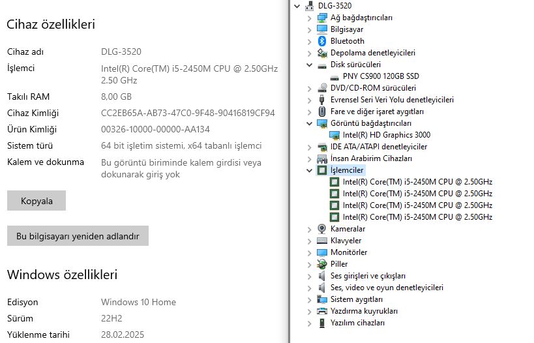
Task: Select the PNY CS900 120GB SSD entry
Action: click(381, 76)
